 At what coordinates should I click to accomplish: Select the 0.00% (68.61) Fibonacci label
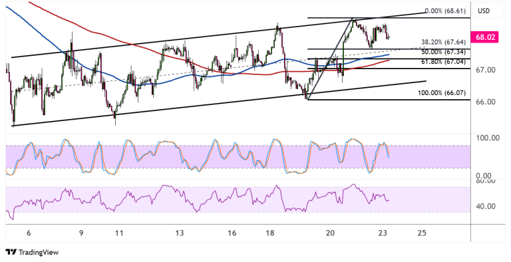tap(446, 11)
